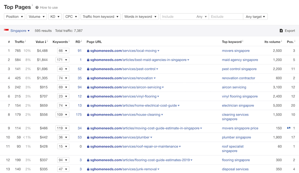Image resolution: width=299 pixels, height=173 pixels.
Task: Click the Exclude keyword field
Action: click(x=226, y=17)
